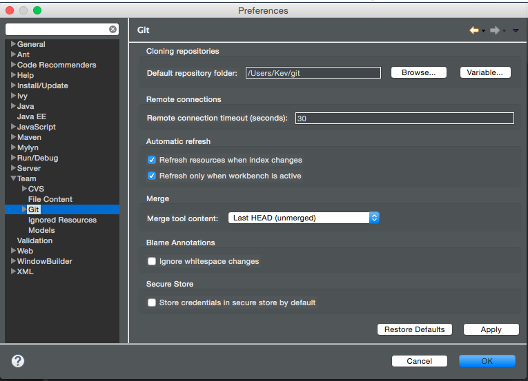Expand the General tree node
The width and height of the screenshot is (528, 381).
[x=14, y=43]
